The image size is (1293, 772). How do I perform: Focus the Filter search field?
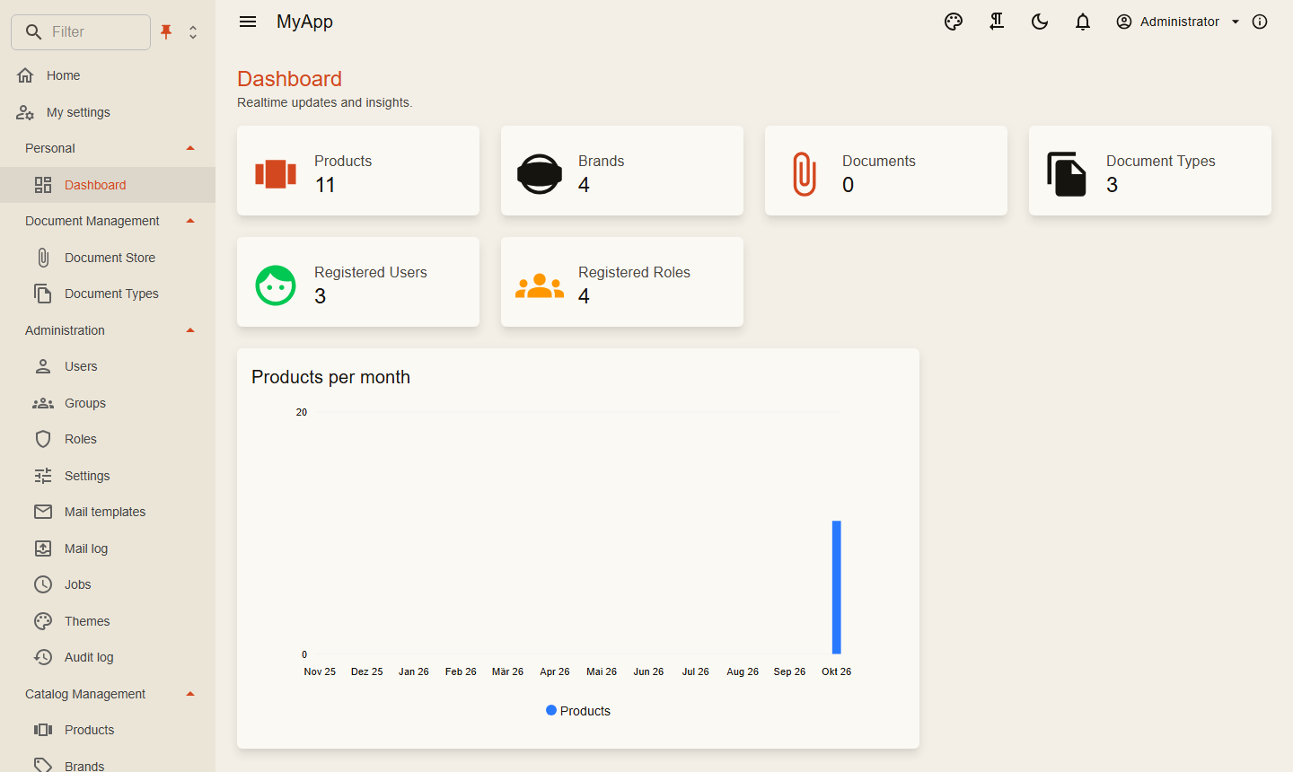(x=81, y=32)
